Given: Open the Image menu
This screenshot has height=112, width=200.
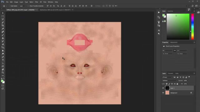Looking at the screenshot, I should (x=16, y=2).
